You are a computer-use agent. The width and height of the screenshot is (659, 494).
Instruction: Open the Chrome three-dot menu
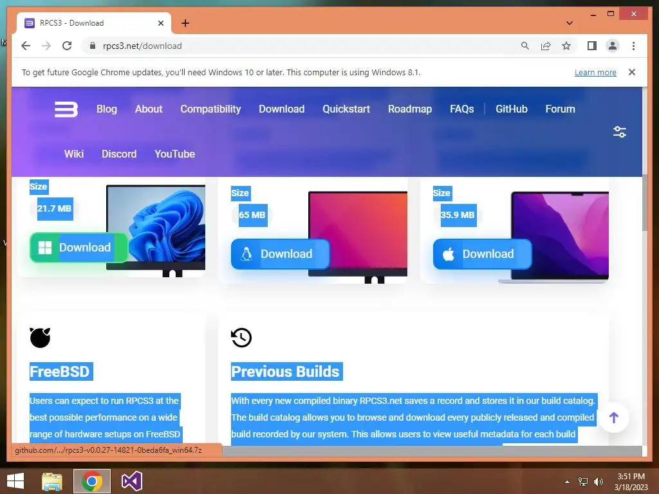click(633, 46)
